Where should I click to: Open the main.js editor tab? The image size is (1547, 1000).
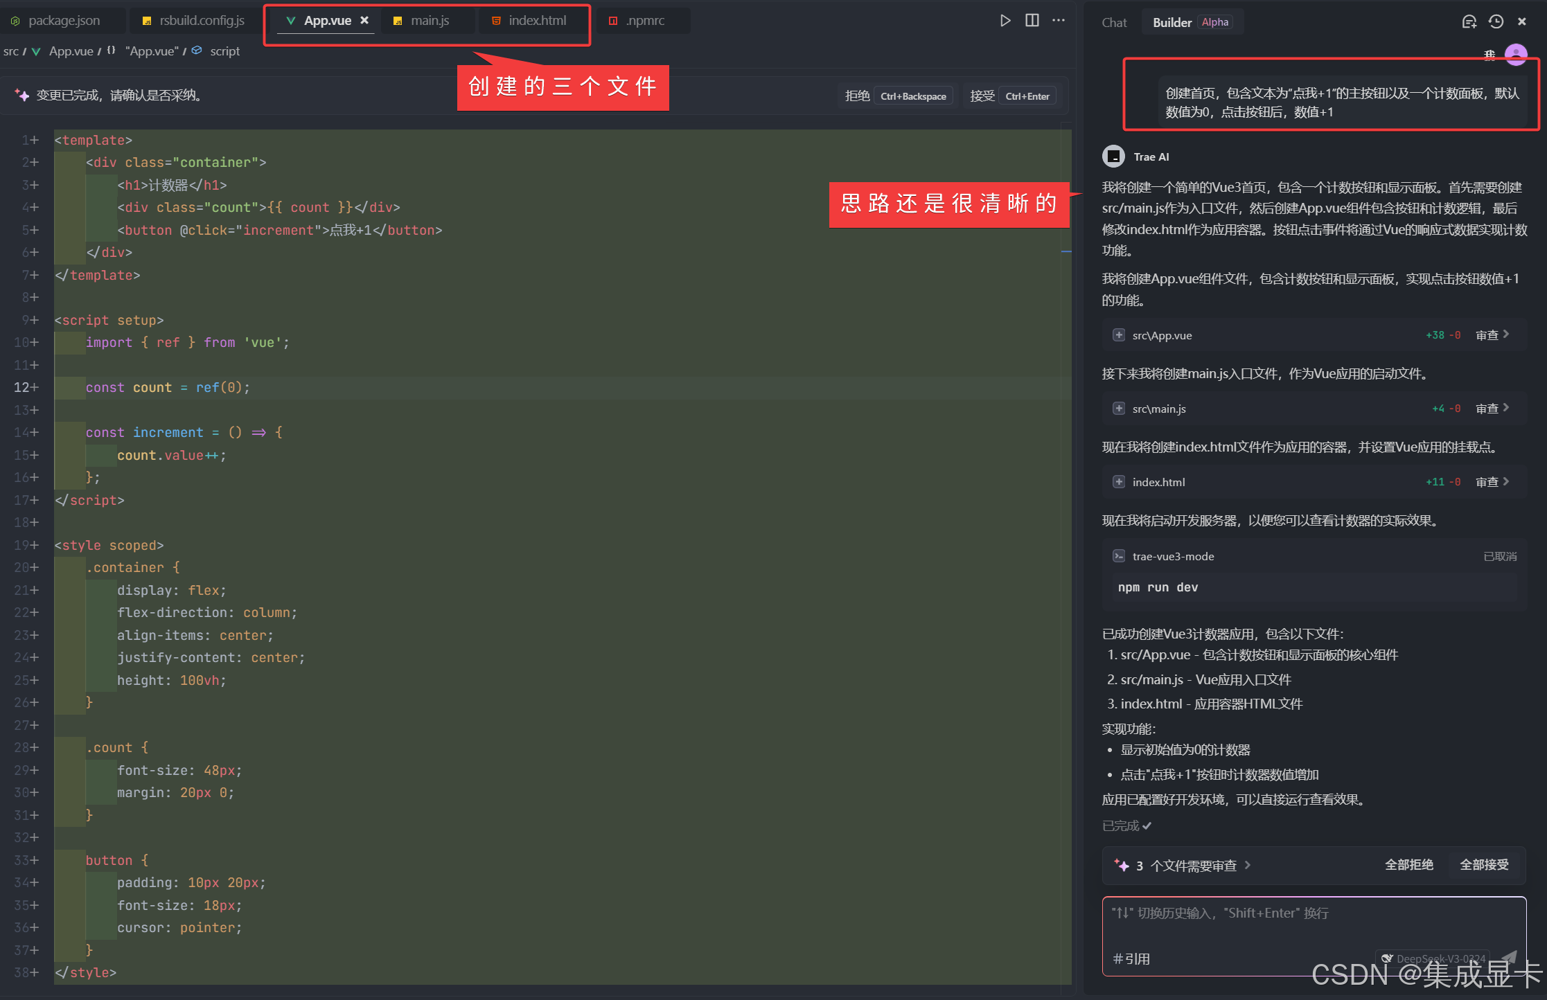coord(429,21)
